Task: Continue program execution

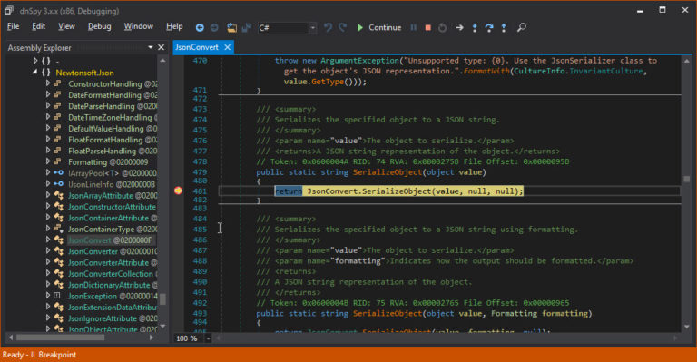Action: click(379, 27)
